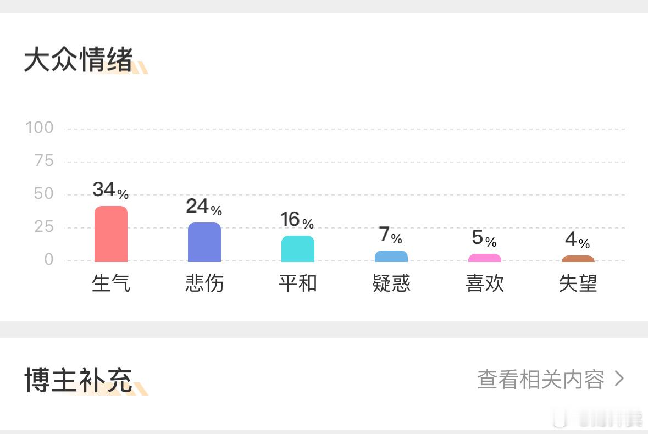Click the 24% value label
This screenshot has height=434, width=648.
point(204,207)
